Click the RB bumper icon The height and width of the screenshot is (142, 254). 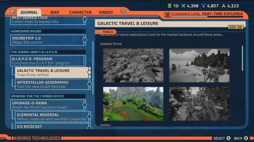[x=124, y=11]
